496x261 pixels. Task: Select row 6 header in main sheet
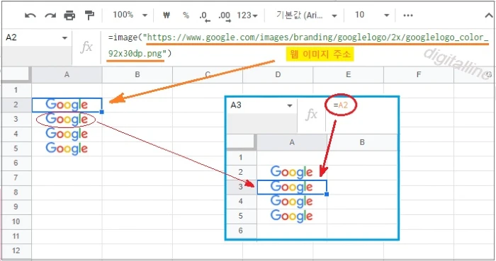pos(16,163)
